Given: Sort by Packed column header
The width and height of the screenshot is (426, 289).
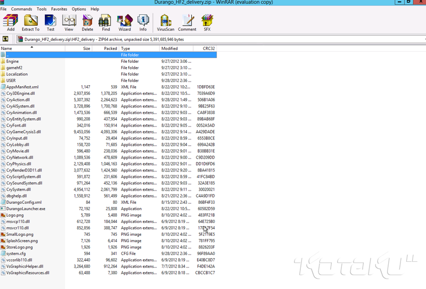Looking at the screenshot, I should point(105,48).
